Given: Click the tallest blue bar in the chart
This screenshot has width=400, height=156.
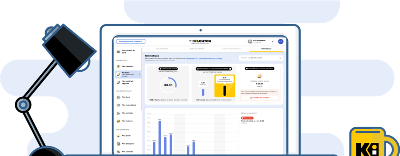Looking at the screenshot, I should [160, 138].
